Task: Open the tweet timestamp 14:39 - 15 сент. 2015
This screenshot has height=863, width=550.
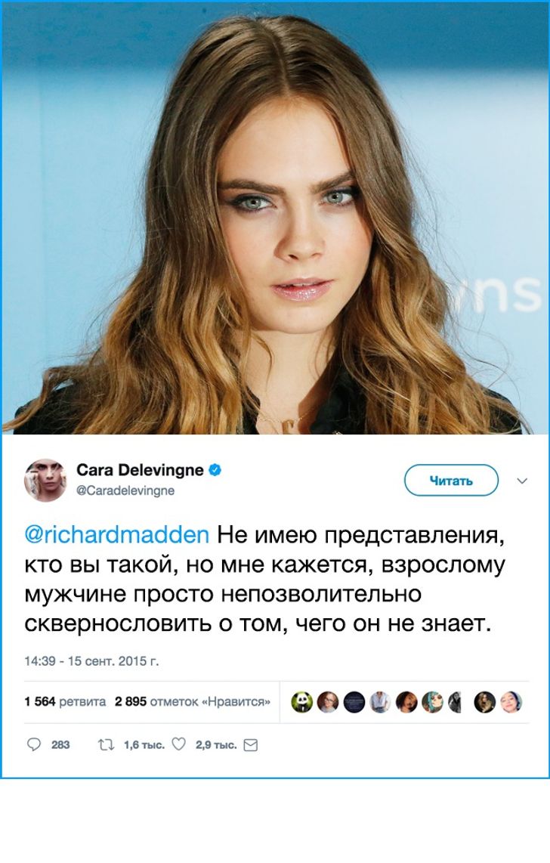Action: coord(91,661)
